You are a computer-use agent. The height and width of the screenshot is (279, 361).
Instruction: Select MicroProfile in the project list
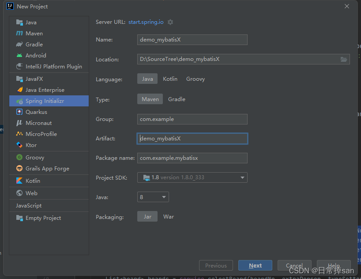[49, 134]
